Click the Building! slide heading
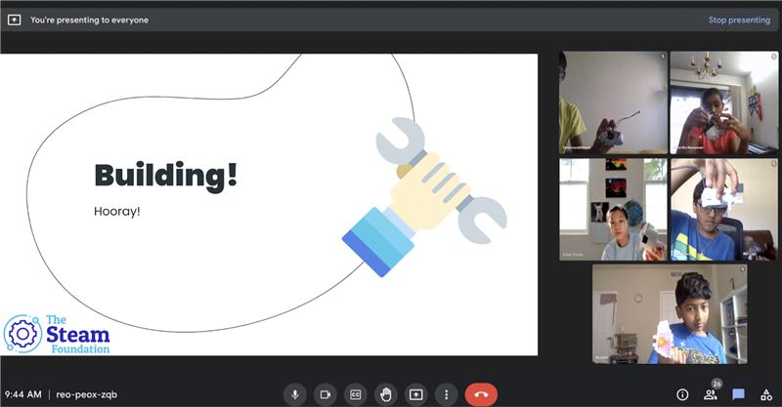 [165, 176]
